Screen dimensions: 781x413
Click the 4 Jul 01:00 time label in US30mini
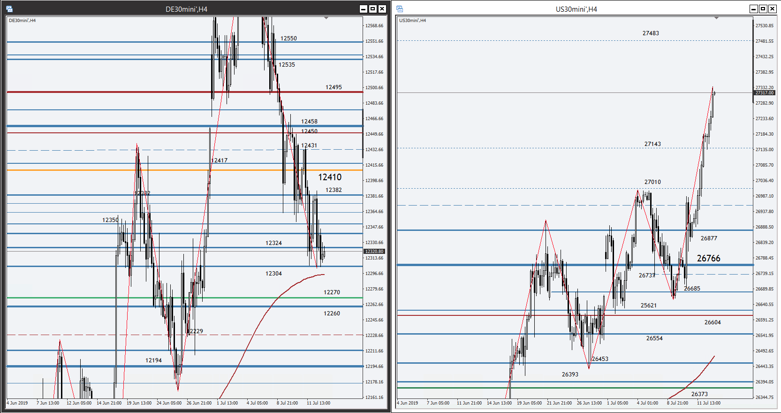[x=647, y=403]
